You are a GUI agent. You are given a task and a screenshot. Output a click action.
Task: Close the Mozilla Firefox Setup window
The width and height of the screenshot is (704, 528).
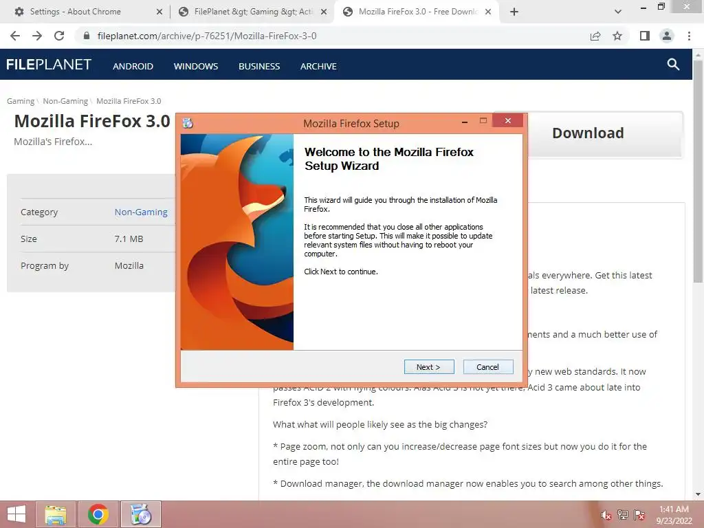coord(508,120)
